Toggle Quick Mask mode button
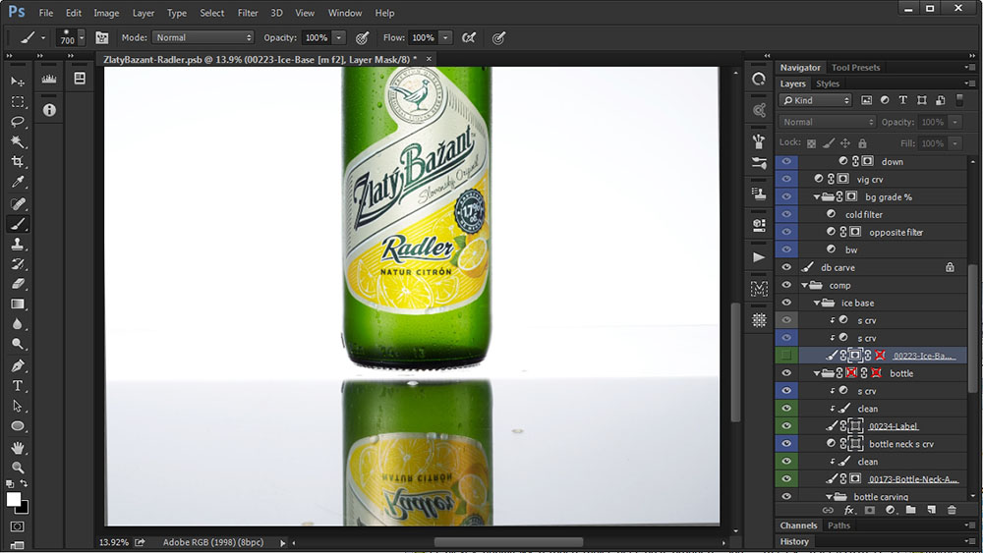 pos(17,526)
